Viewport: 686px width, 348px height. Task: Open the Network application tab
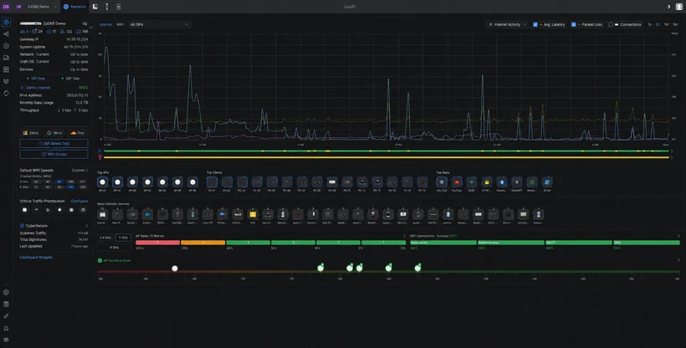(x=74, y=7)
